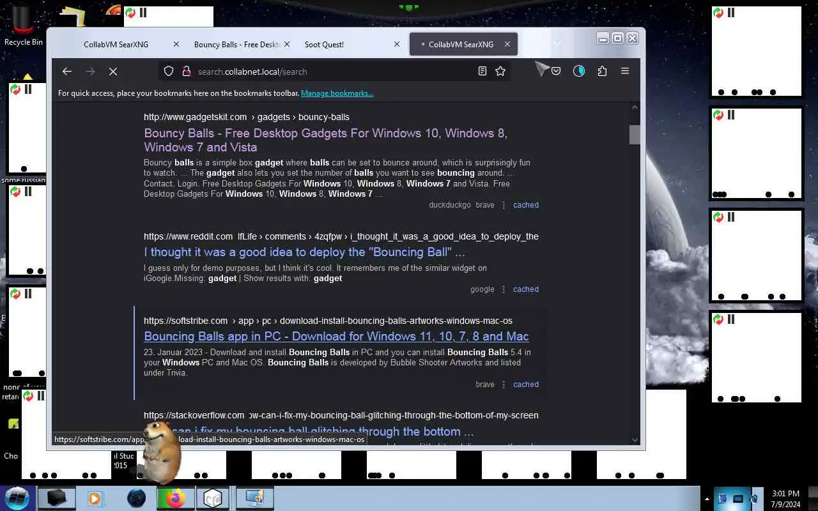Screen dimensions: 818x511
Task: Open the reddit 'I thought it was a good idea' result
Action: coord(304,252)
